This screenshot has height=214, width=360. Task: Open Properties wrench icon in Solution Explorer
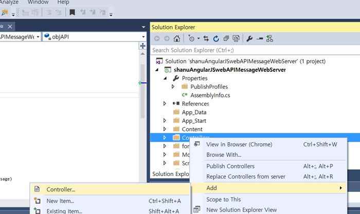click(x=249, y=38)
